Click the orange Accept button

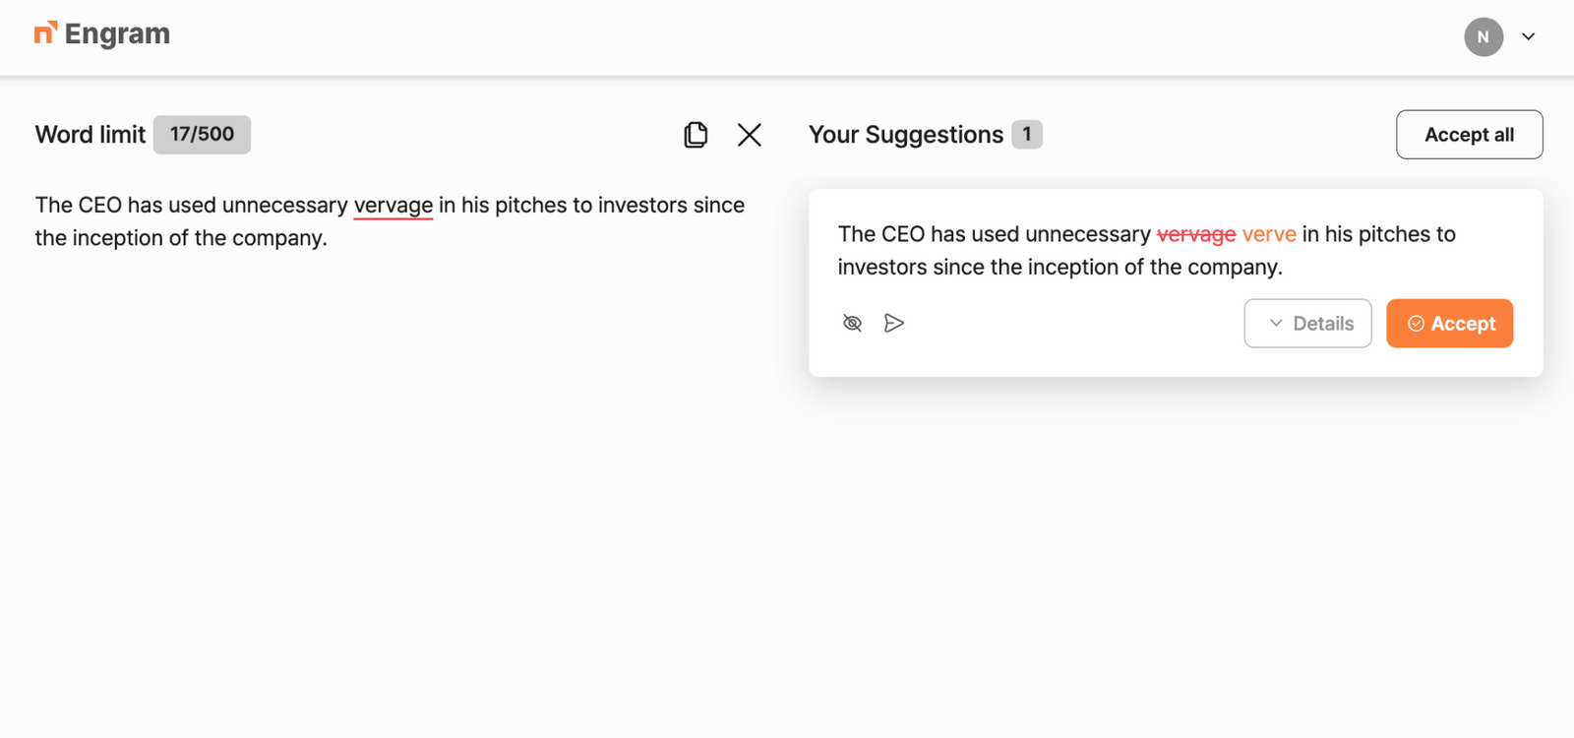coord(1449,324)
